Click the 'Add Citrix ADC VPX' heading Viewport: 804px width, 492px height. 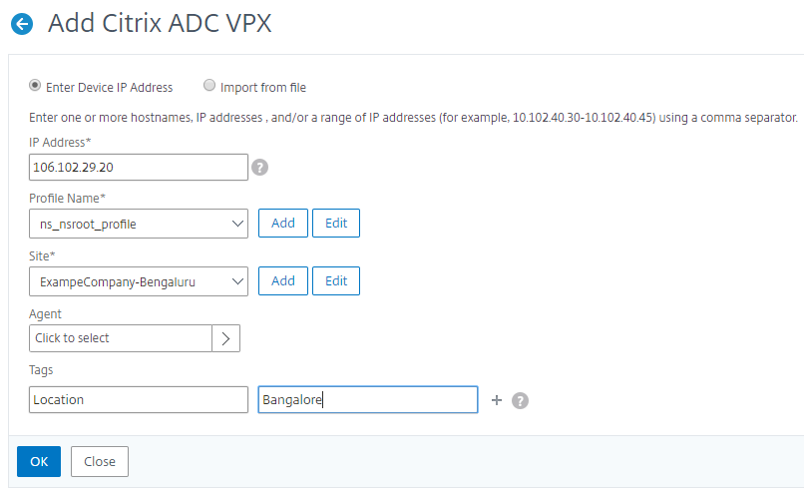coord(160,24)
